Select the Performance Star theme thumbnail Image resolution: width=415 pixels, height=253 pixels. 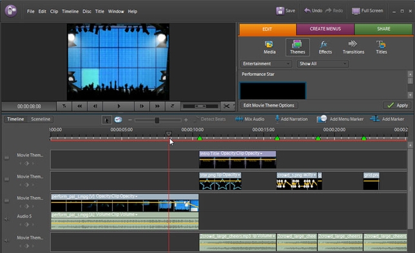[273, 91]
